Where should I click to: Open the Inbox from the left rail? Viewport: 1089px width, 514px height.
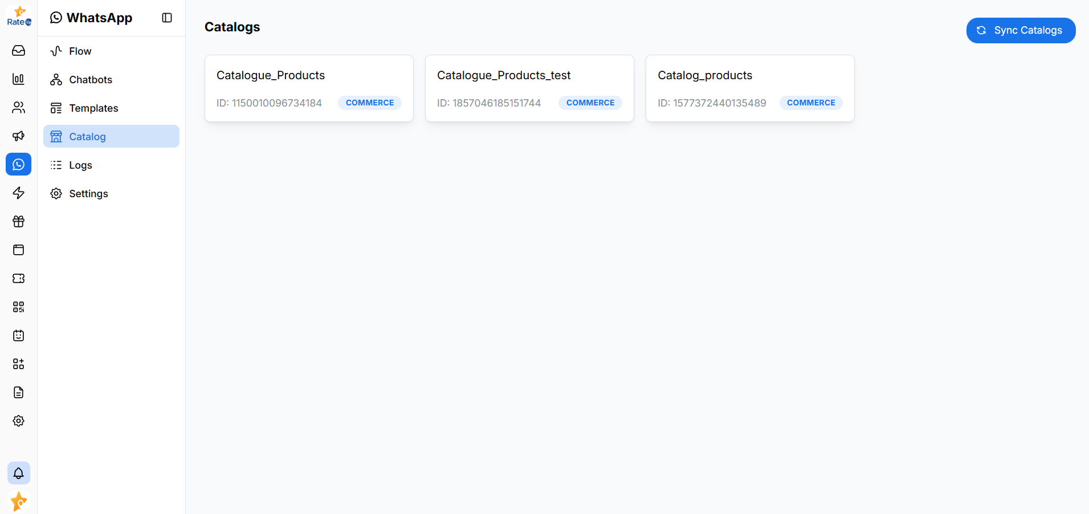[18, 50]
